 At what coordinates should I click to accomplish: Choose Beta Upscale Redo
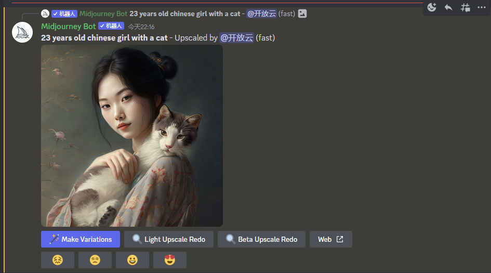click(261, 239)
